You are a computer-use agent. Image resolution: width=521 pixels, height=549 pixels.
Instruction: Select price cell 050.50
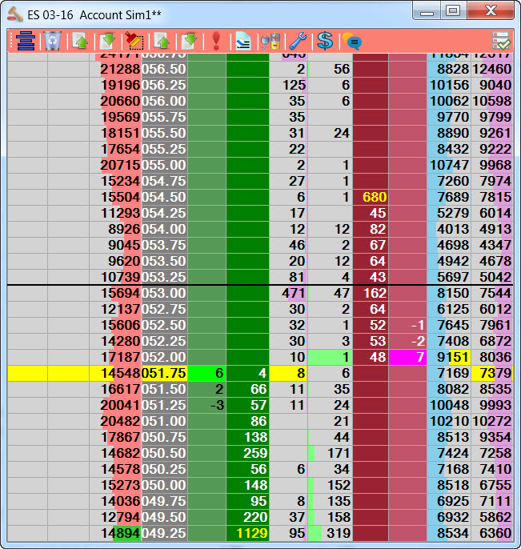pyautogui.click(x=164, y=453)
